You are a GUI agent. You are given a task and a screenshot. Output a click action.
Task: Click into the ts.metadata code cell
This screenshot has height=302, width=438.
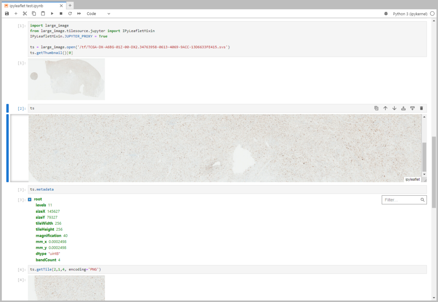point(227,189)
